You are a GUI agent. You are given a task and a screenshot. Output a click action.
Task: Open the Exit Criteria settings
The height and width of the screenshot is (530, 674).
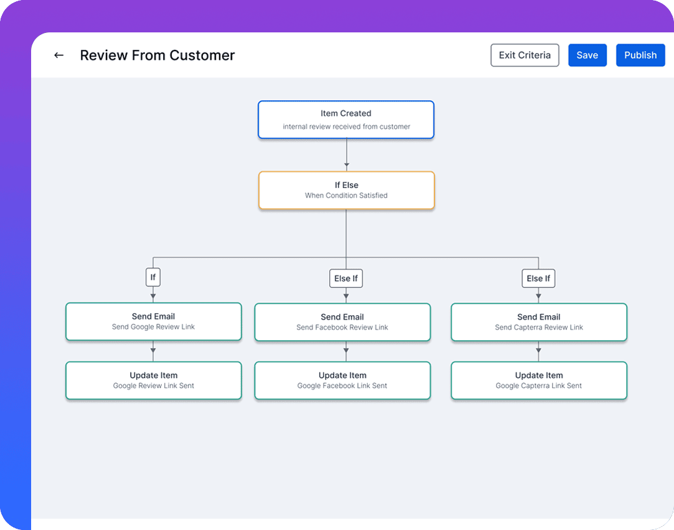(525, 55)
